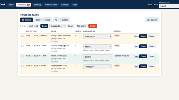Click the red Delete button
This screenshot has height=100, width=179.
coord(93,26)
